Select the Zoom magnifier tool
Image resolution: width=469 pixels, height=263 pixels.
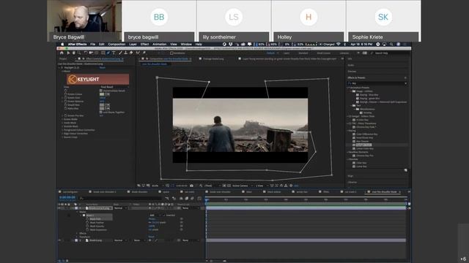pyautogui.click(x=79, y=53)
